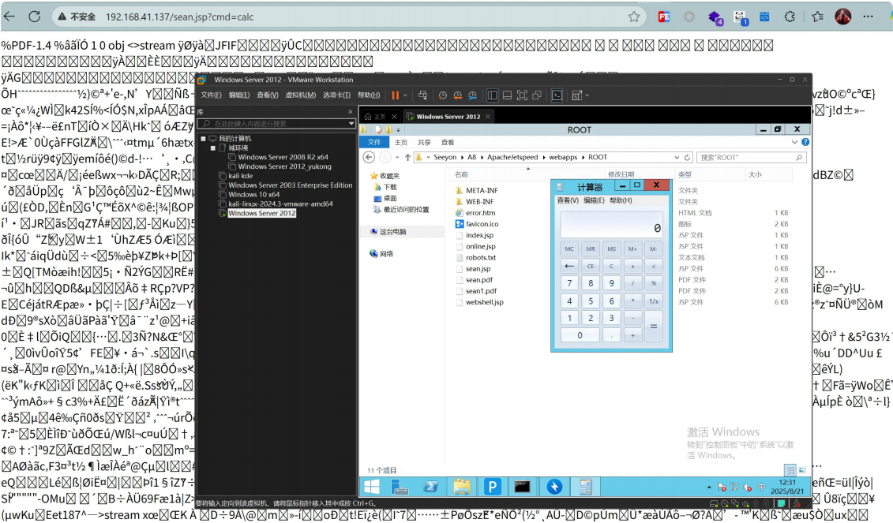Open Explorer help question icon
Image resolution: width=893 pixels, height=523 pixels.
coord(805,142)
